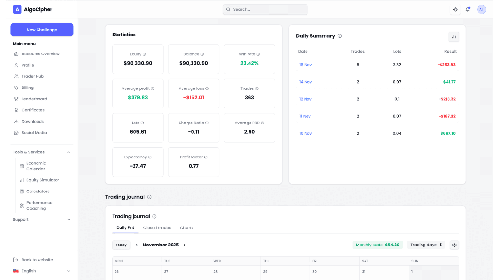Go to next month in calendar

tap(185, 245)
